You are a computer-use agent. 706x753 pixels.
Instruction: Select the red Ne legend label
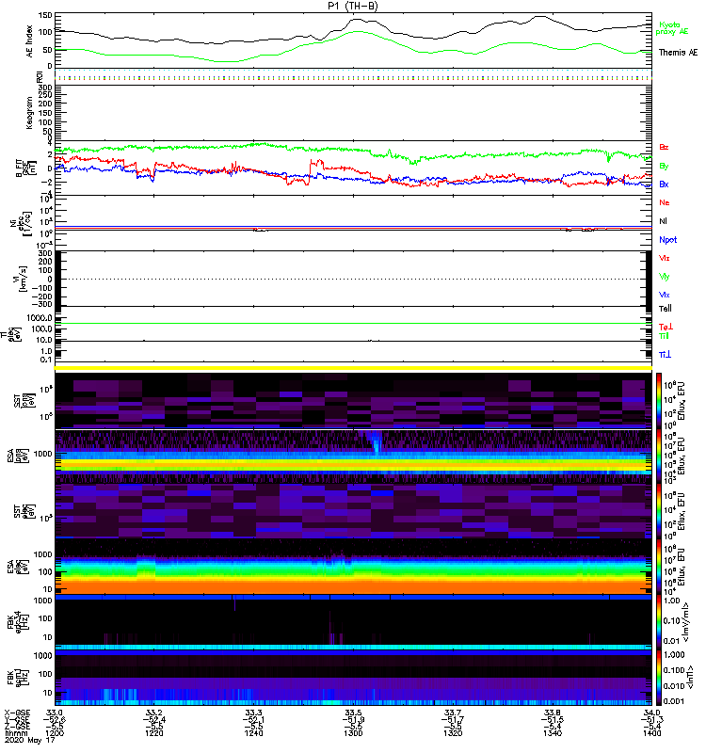click(x=665, y=202)
